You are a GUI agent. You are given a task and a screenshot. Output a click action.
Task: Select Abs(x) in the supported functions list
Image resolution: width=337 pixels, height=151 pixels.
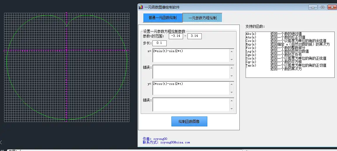point(251,34)
